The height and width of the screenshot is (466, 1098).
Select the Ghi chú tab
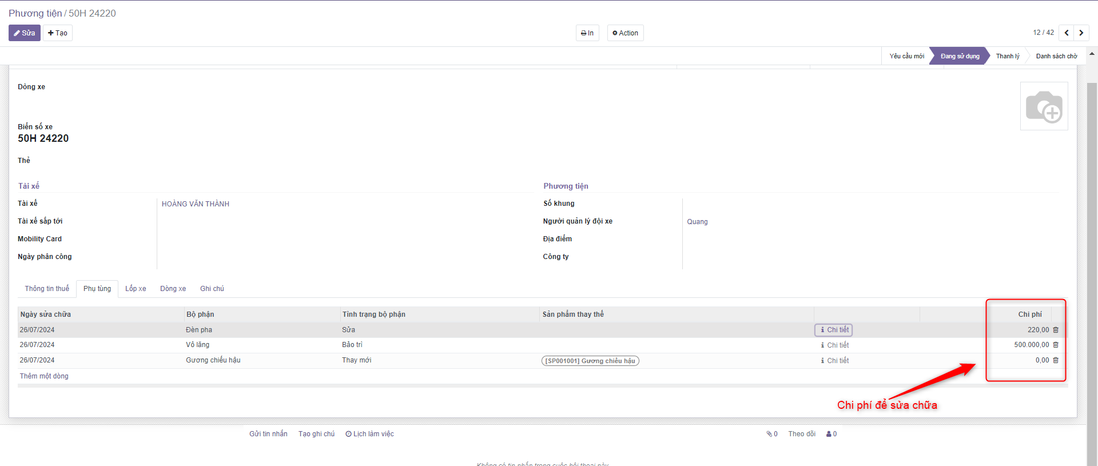click(x=212, y=289)
